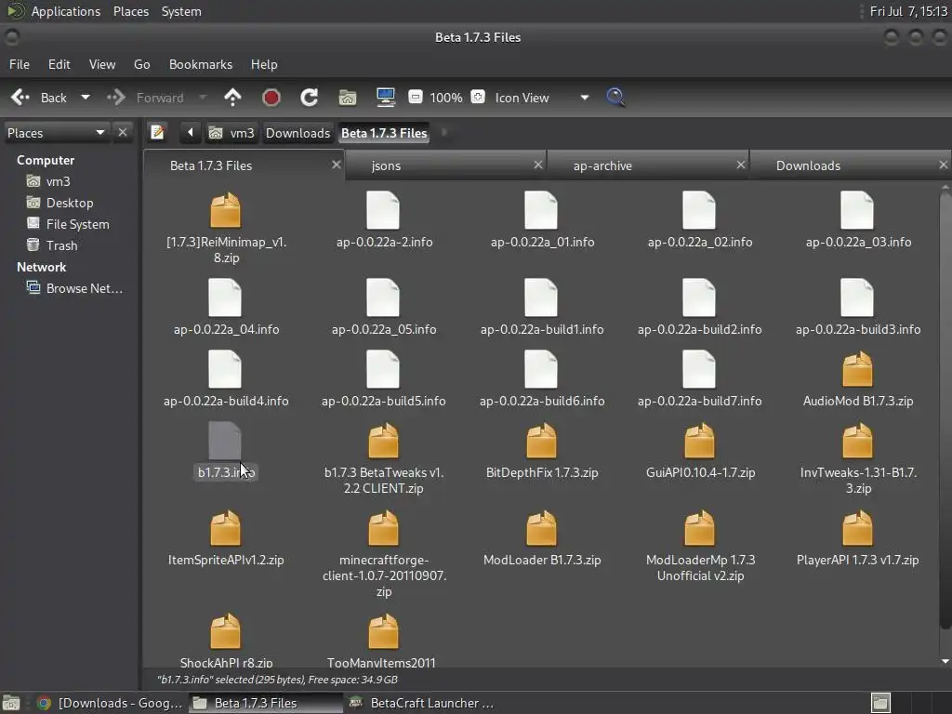Go Back to previous folder
This screenshot has height=714, width=952.
pos(39,97)
